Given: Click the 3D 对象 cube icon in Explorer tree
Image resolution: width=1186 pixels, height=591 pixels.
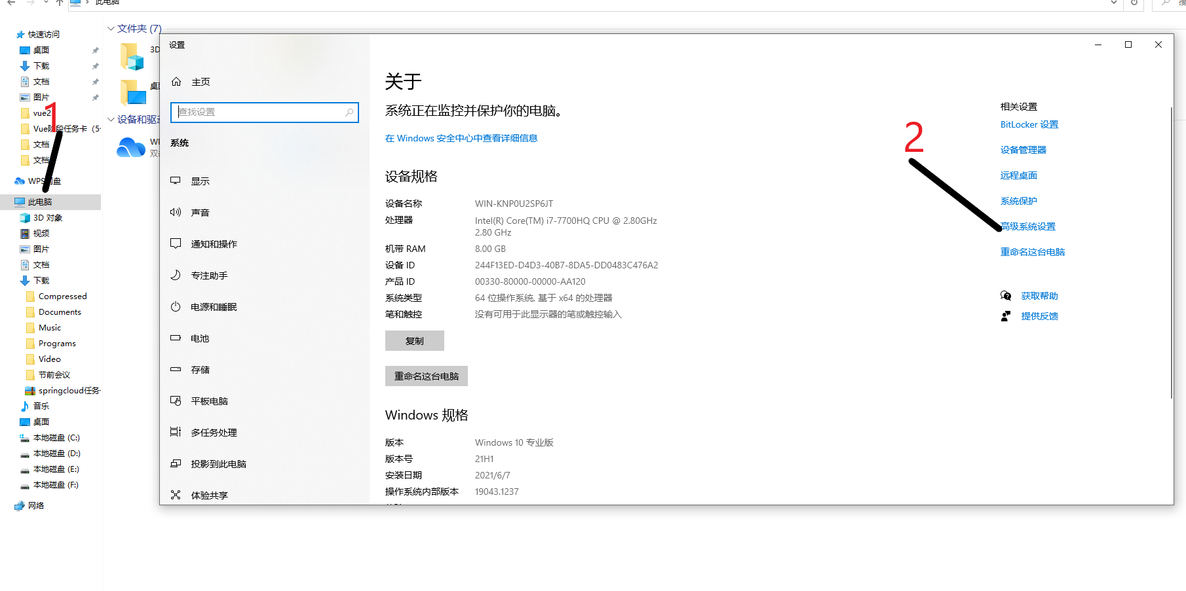Looking at the screenshot, I should click(x=25, y=218).
